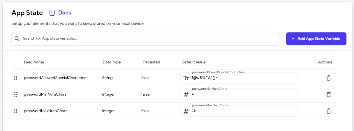Click persisted false for passwordMaxNumChars
The width and height of the screenshot is (354, 131).
coord(145,111)
